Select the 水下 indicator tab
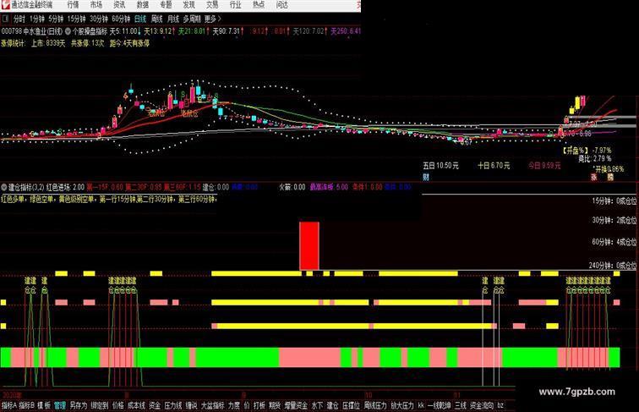The height and width of the screenshot is (412, 639). tap(317, 405)
